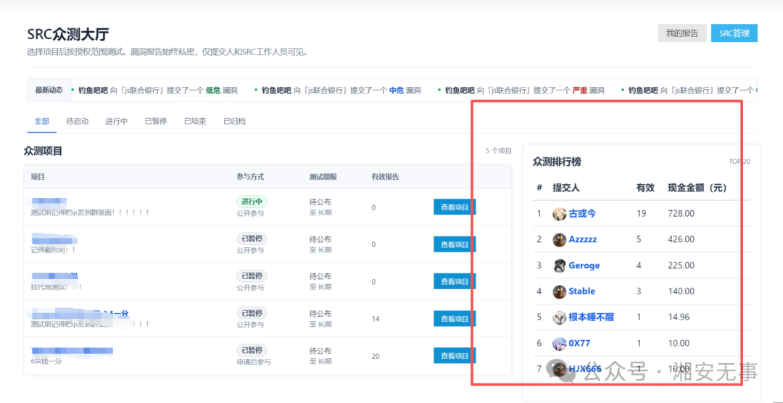
Task: Switch to 已暂停 tab
Action: (x=156, y=121)
